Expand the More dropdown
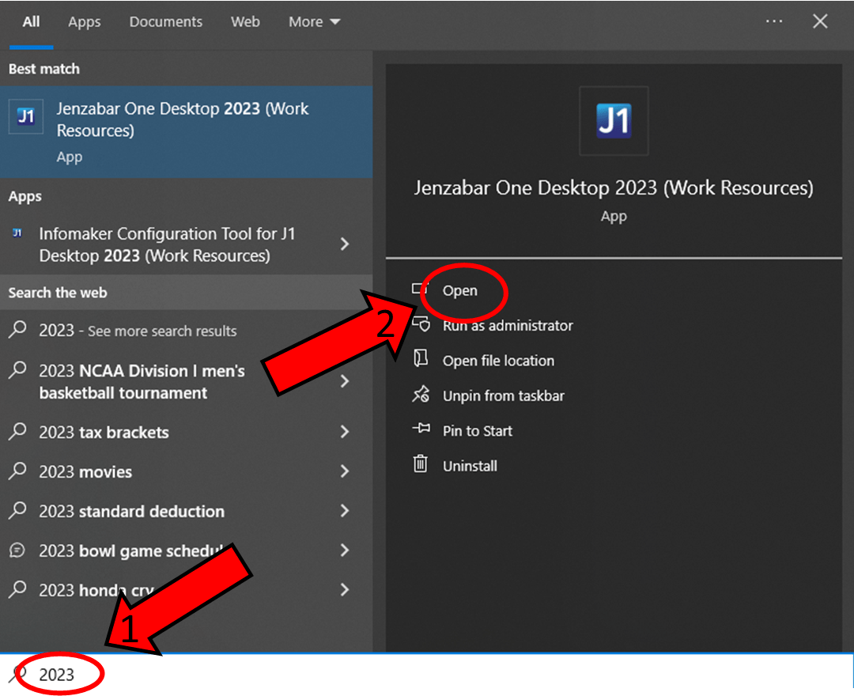This screenshot has width=854, height=696. pos(314,22)
